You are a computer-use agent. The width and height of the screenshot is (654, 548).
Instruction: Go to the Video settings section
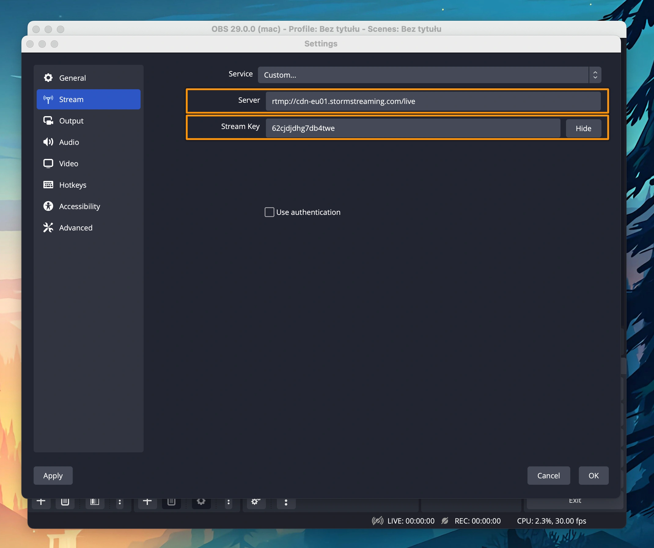coord(68,164)
